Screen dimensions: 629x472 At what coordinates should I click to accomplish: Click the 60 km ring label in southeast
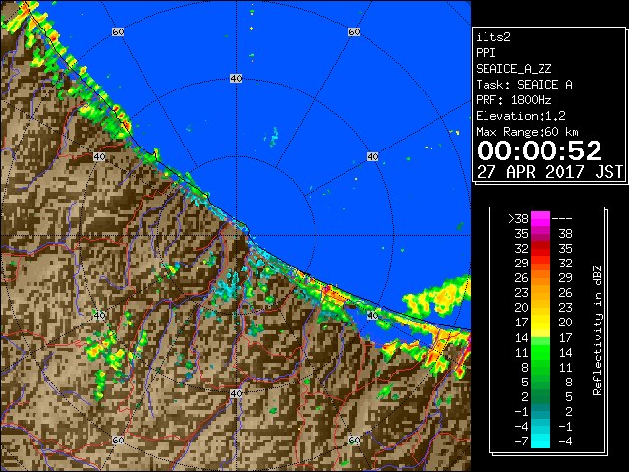tap(354, 441)
